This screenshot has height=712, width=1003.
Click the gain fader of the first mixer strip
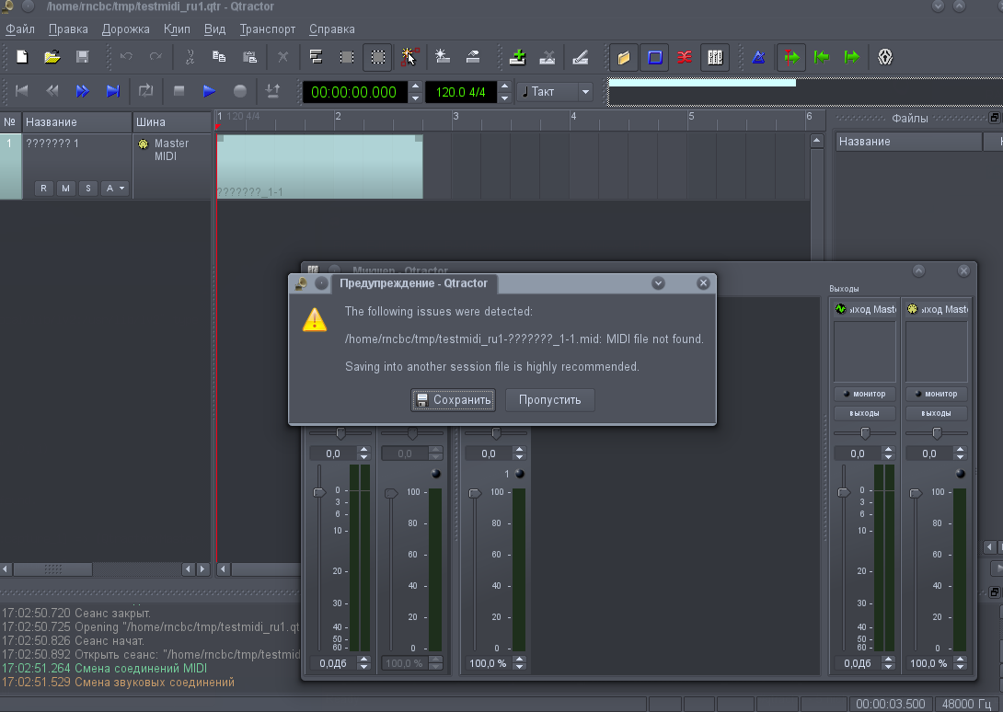[x=318, y=492]
